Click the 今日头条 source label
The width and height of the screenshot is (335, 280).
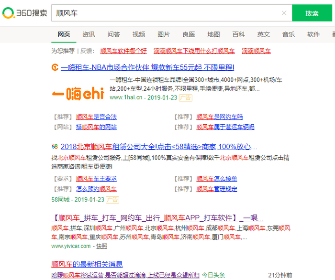[213, 275]
